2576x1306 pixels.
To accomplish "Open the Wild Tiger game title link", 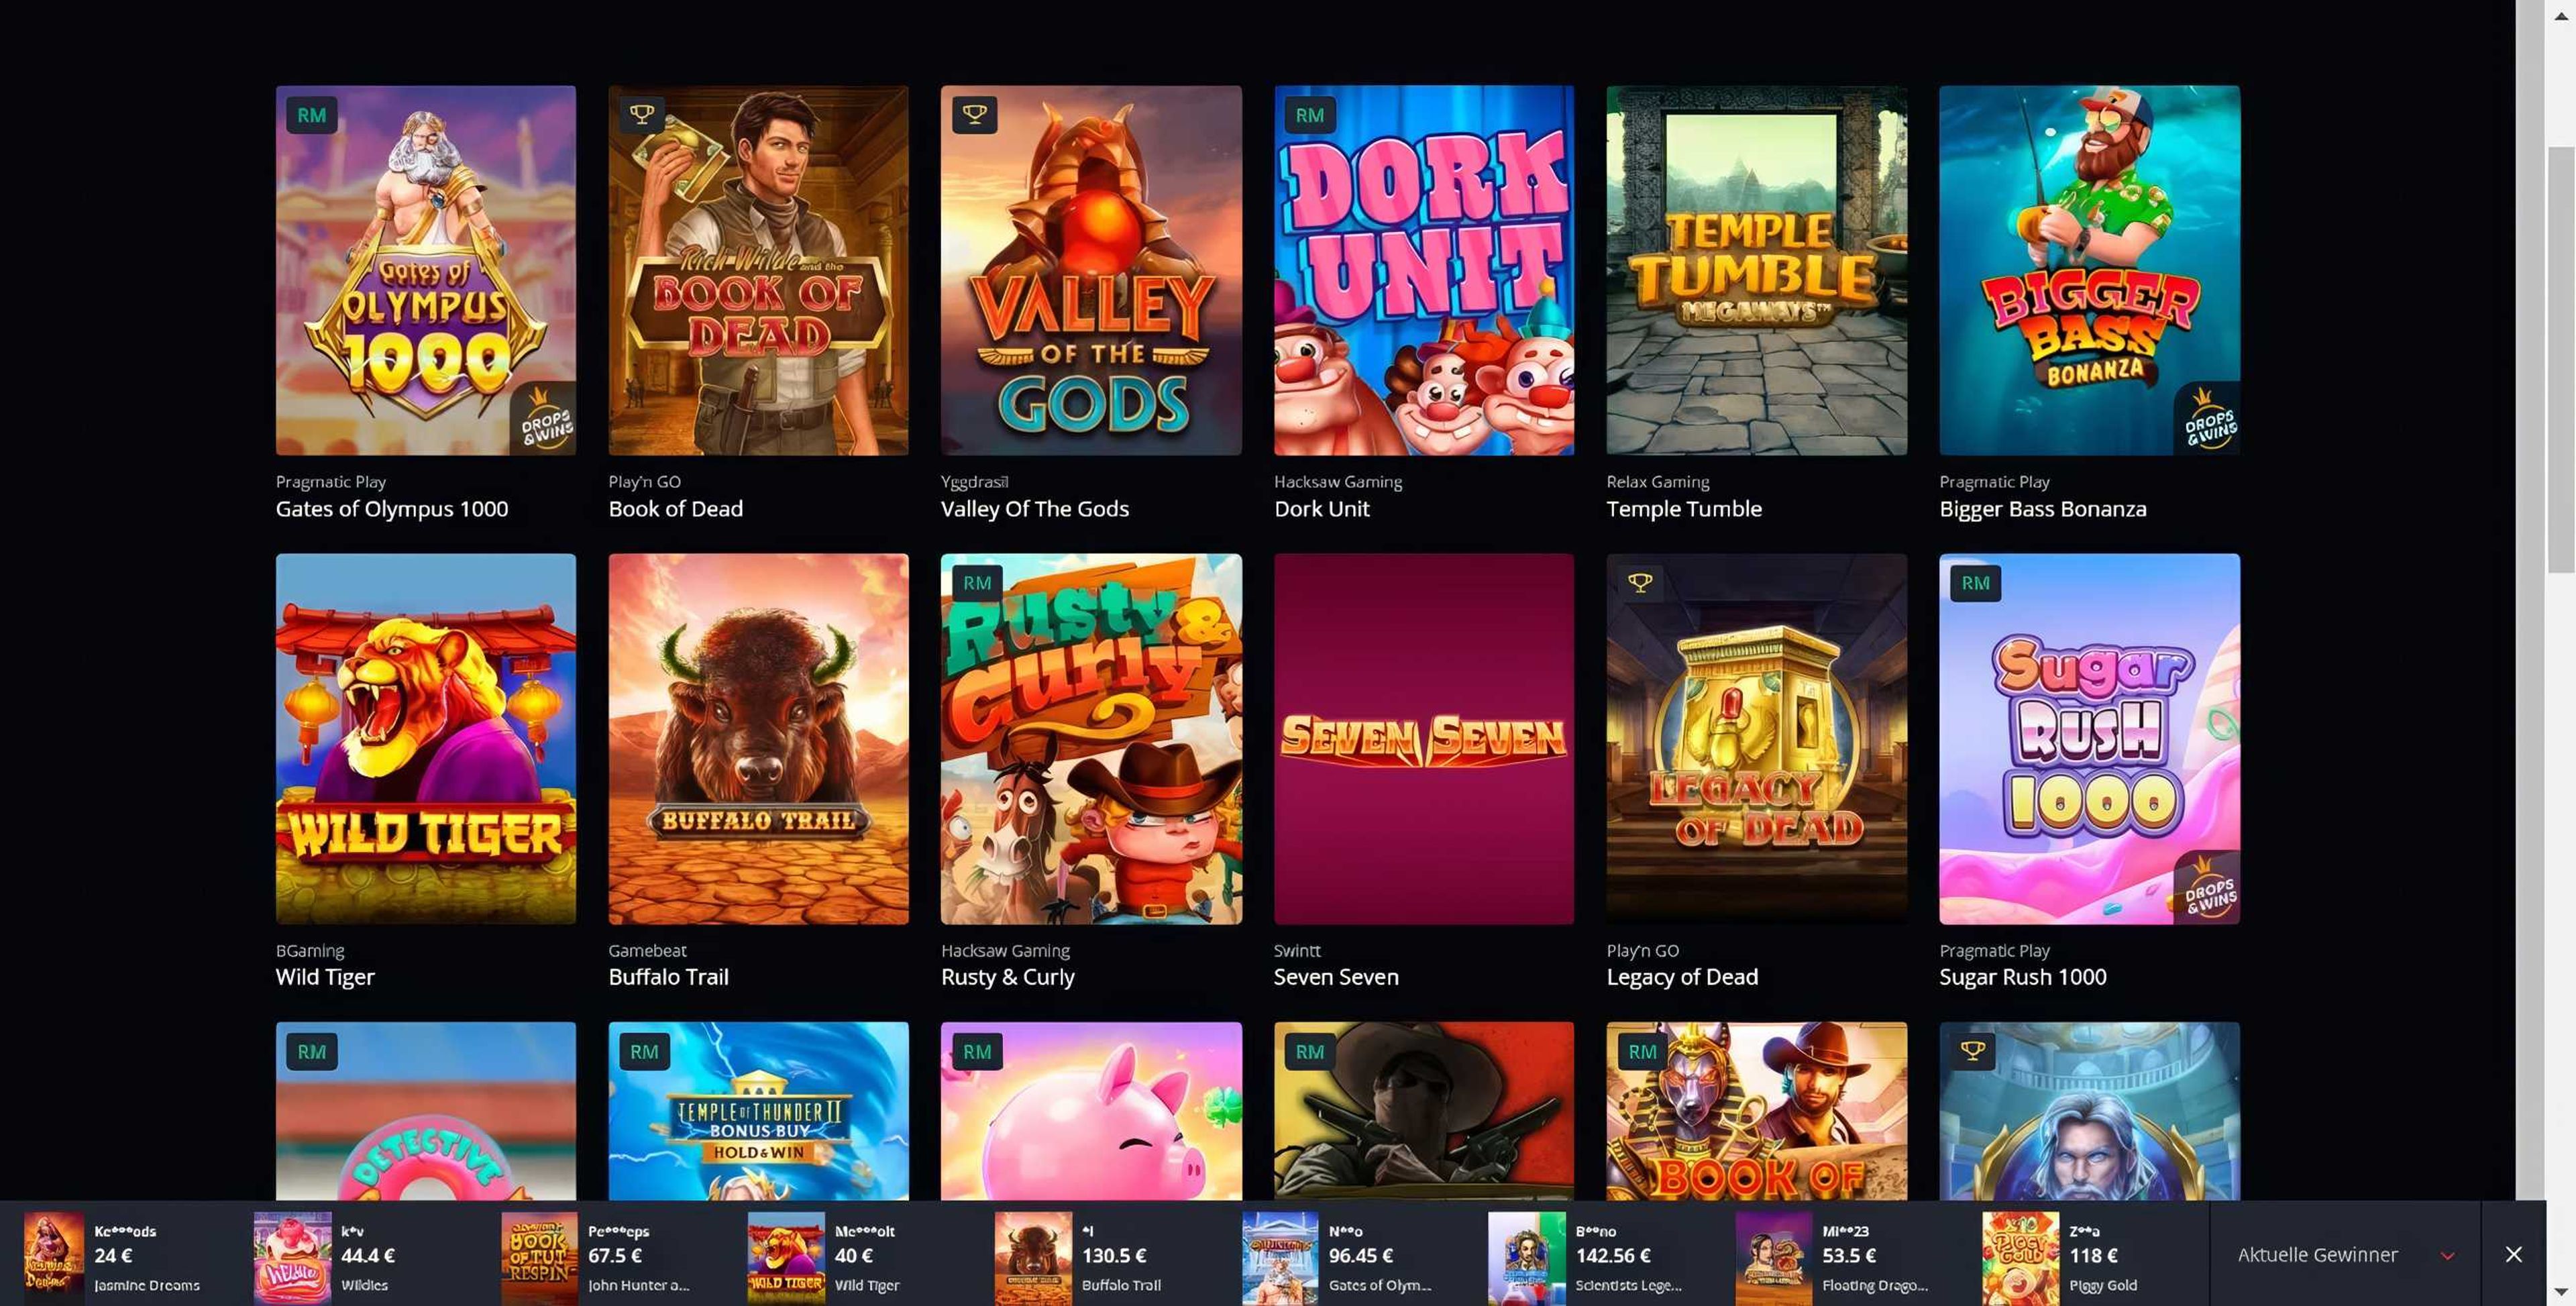I will 325,977.
